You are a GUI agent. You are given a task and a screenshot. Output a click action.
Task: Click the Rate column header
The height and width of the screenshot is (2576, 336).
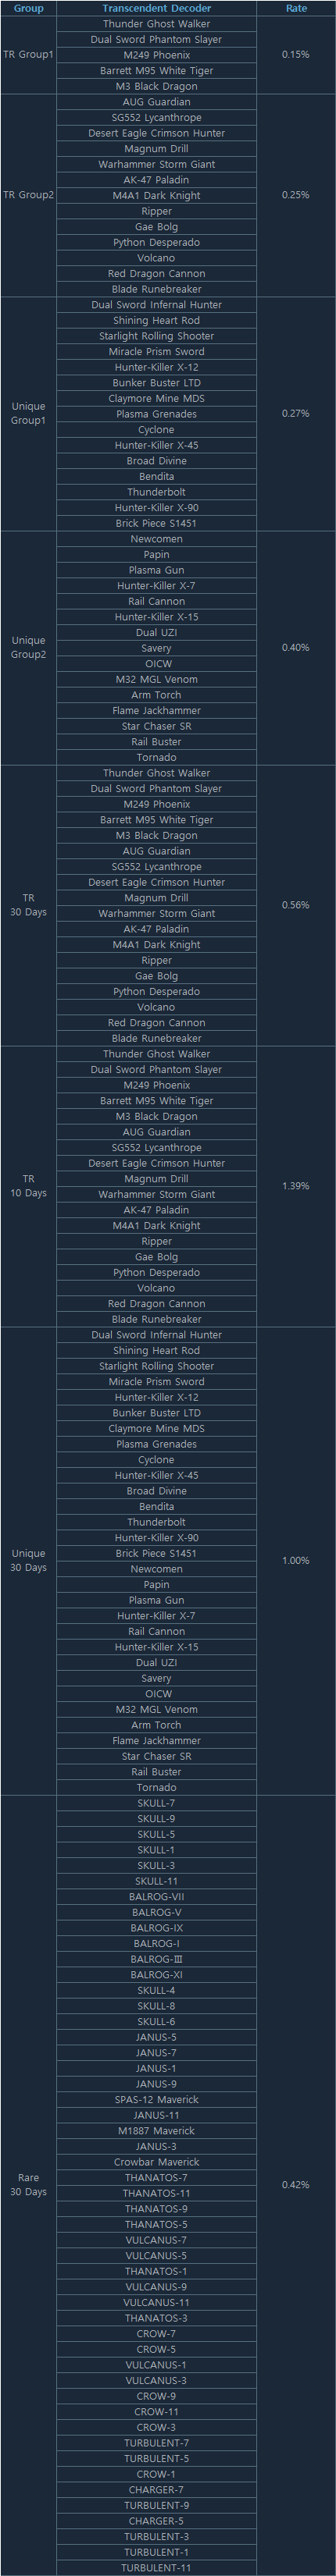296,8
